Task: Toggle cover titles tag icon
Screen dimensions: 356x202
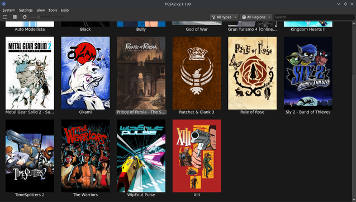Action: (25, 17)
